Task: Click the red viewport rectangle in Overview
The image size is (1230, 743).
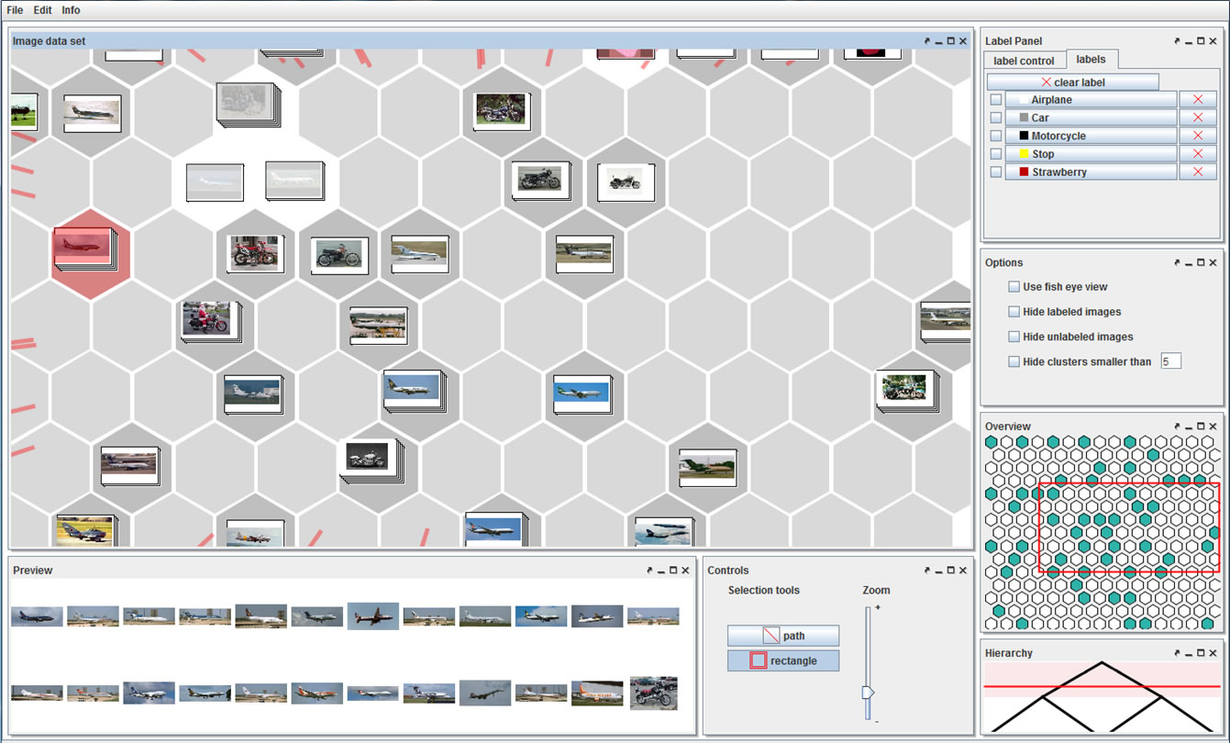Action: (x=1128, y=527)
